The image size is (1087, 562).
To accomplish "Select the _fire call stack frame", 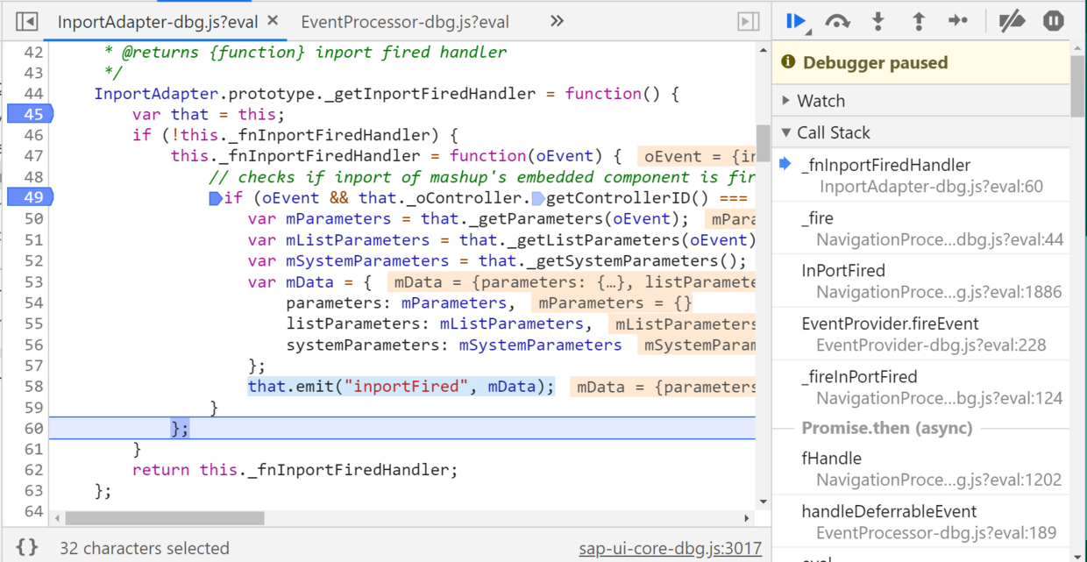I will [x=921, y=229].
